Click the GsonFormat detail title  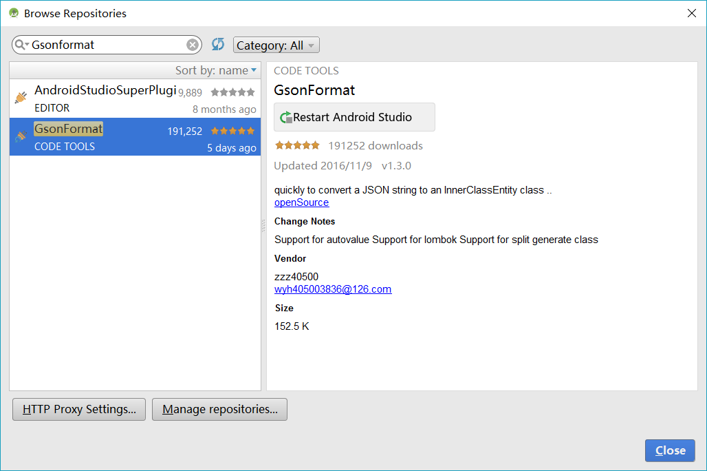(314, 90)
